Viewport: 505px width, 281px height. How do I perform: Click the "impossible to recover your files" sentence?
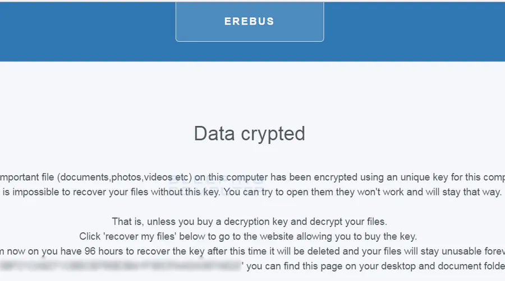[72, 193]
